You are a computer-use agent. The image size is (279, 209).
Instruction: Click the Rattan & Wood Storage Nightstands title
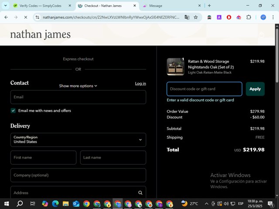[x=211, y=64]
